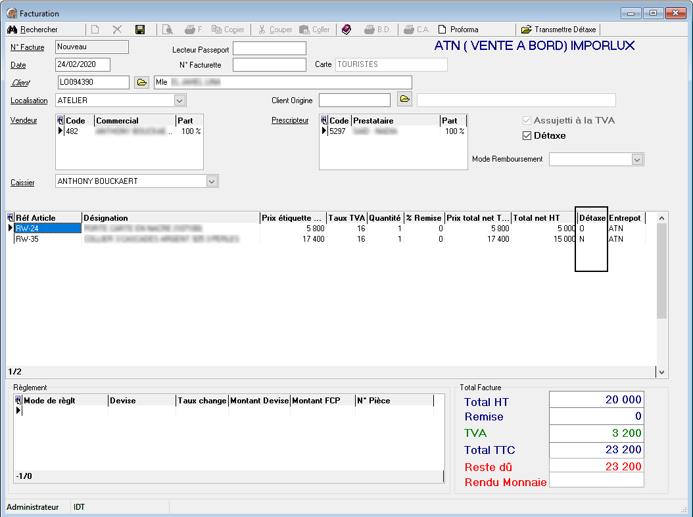
Task: Click the article list scroll down arrow
Action: 662,372
